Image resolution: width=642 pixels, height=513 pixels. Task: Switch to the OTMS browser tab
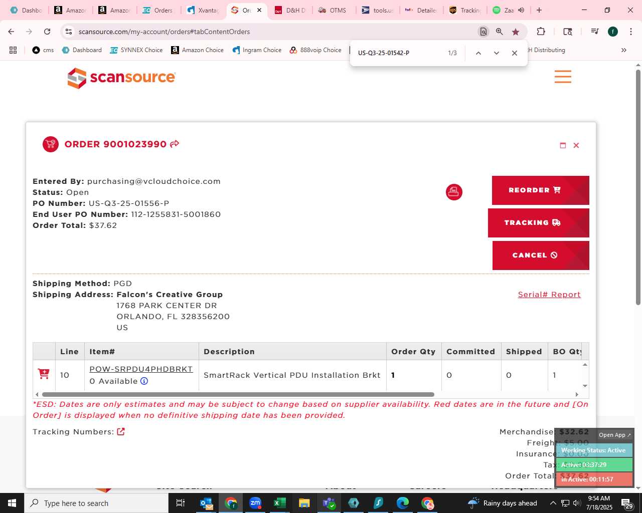coord(334,10)
